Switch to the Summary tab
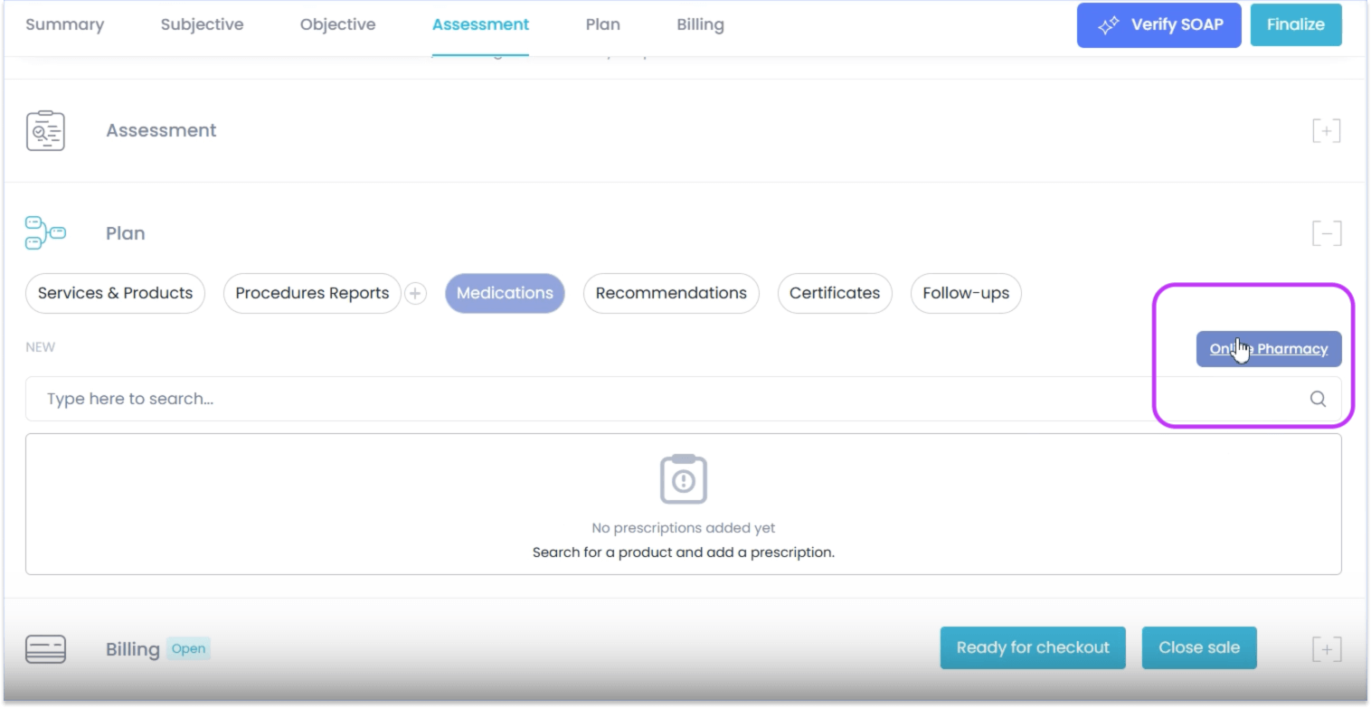Image resolution: width=1371 pixels, height=708 pixels. (x=64, y=24)
